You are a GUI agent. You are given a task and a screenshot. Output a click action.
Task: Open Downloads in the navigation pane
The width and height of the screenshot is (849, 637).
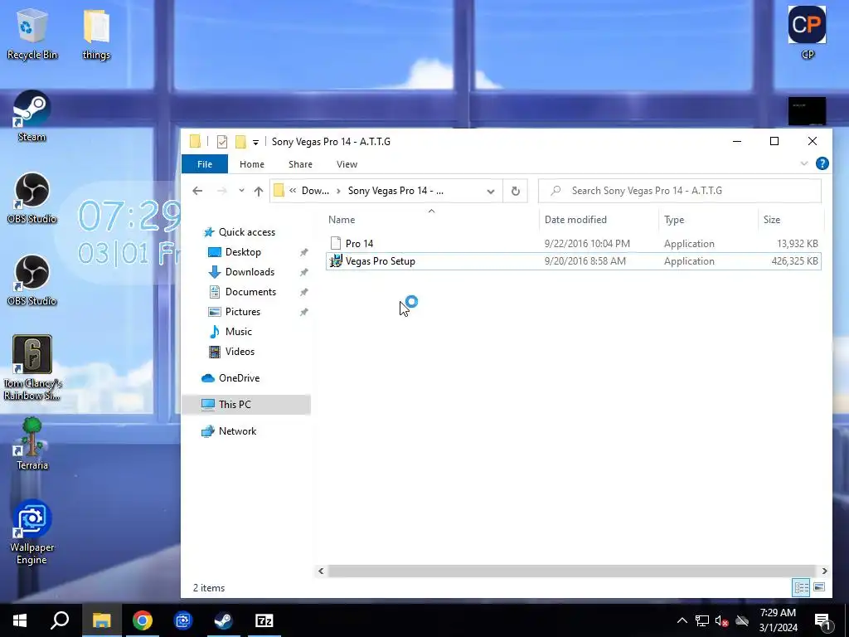[250, 272]
